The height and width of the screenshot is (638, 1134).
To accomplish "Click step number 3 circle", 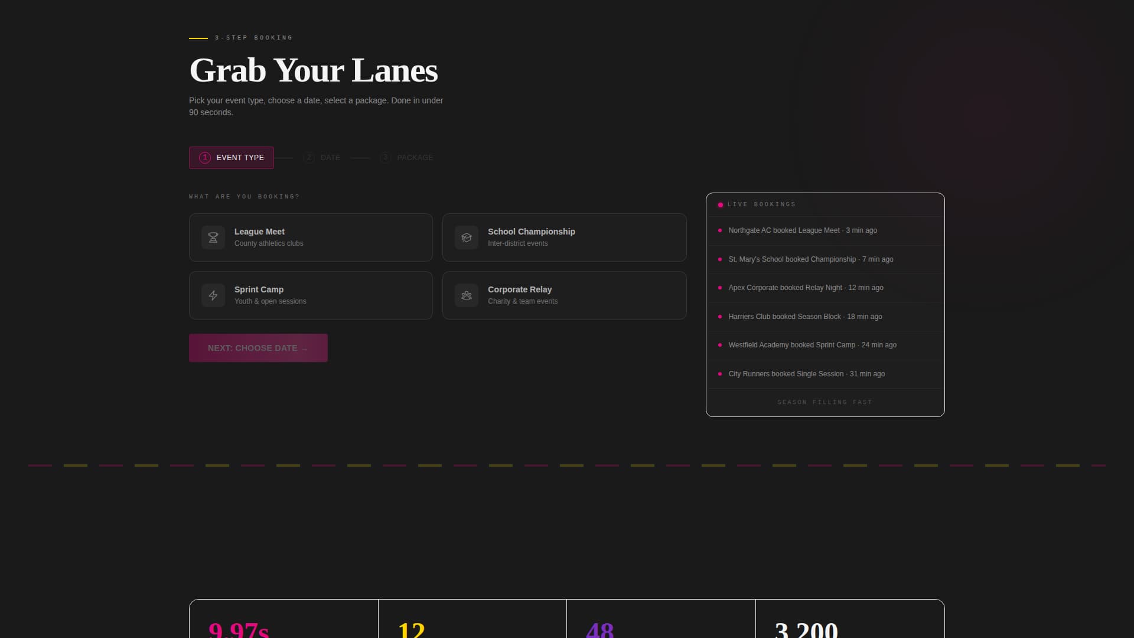I will (x=385, y=158).
